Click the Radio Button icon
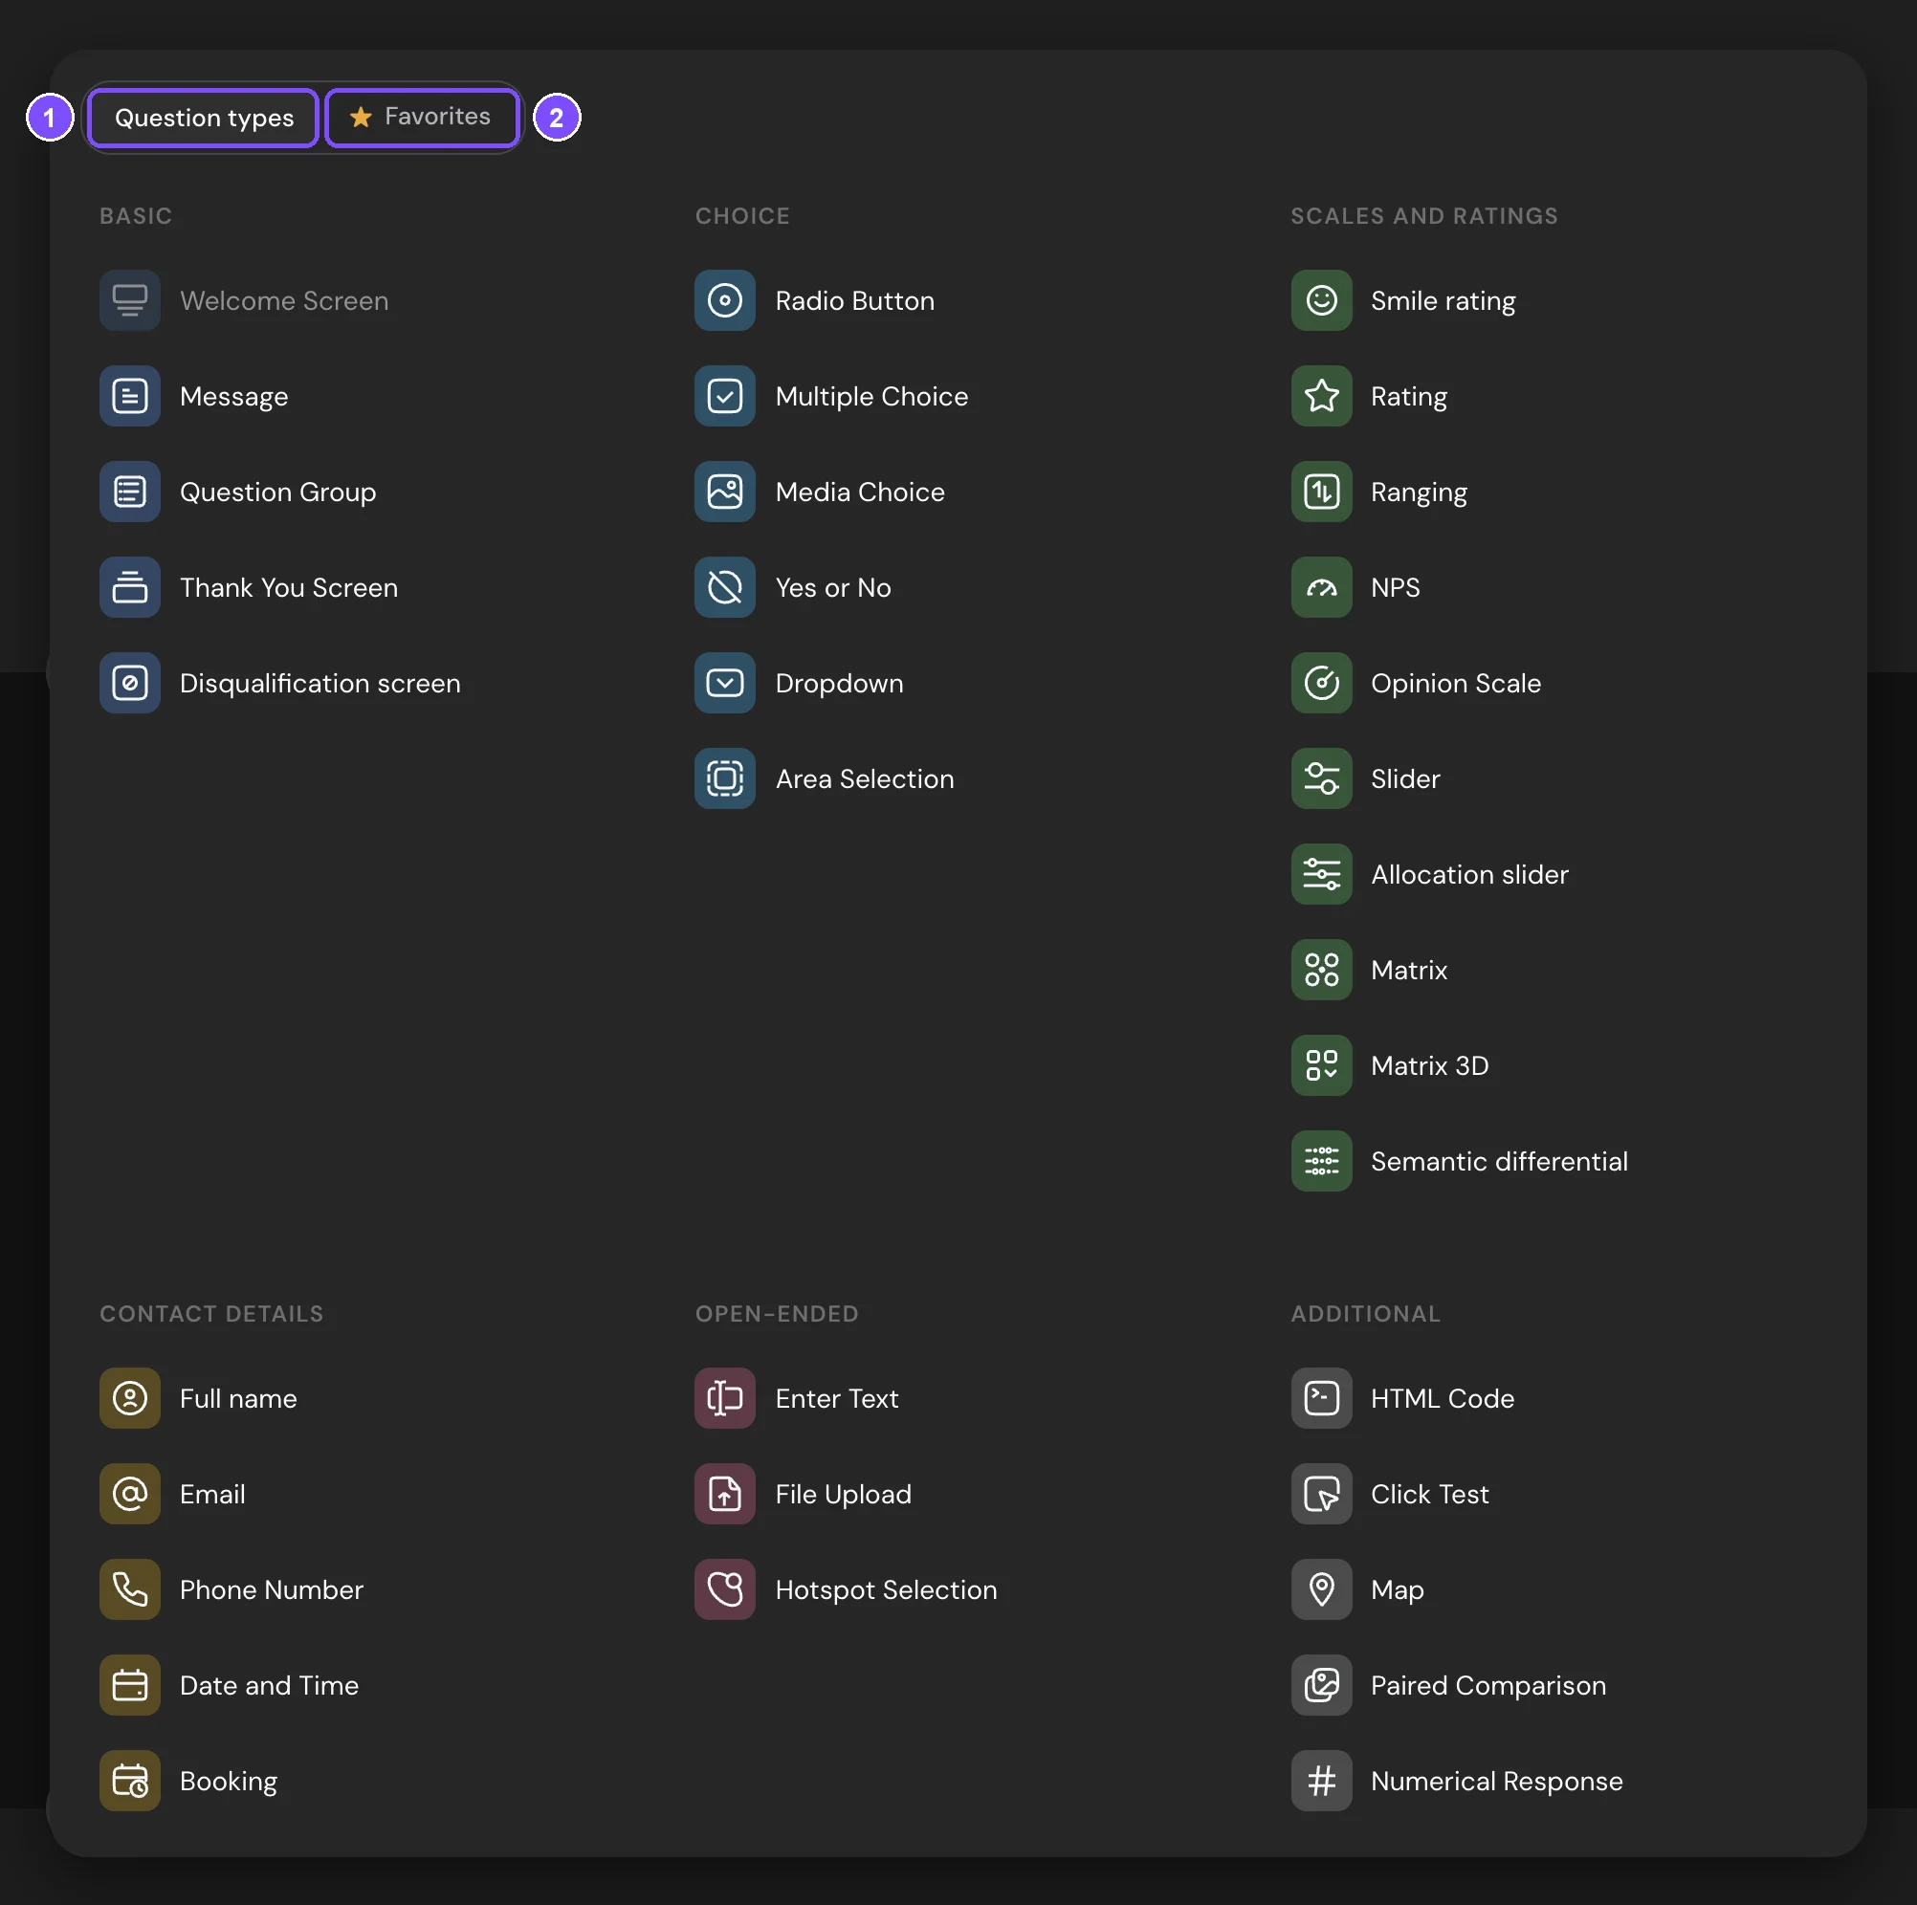This screenshot has height=1905, width=1917. [725, 300]
